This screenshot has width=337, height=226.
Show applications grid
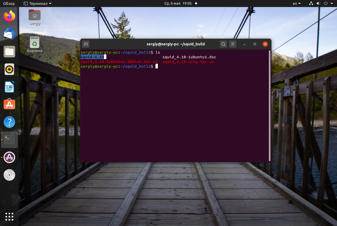click(x=9, y=217)
